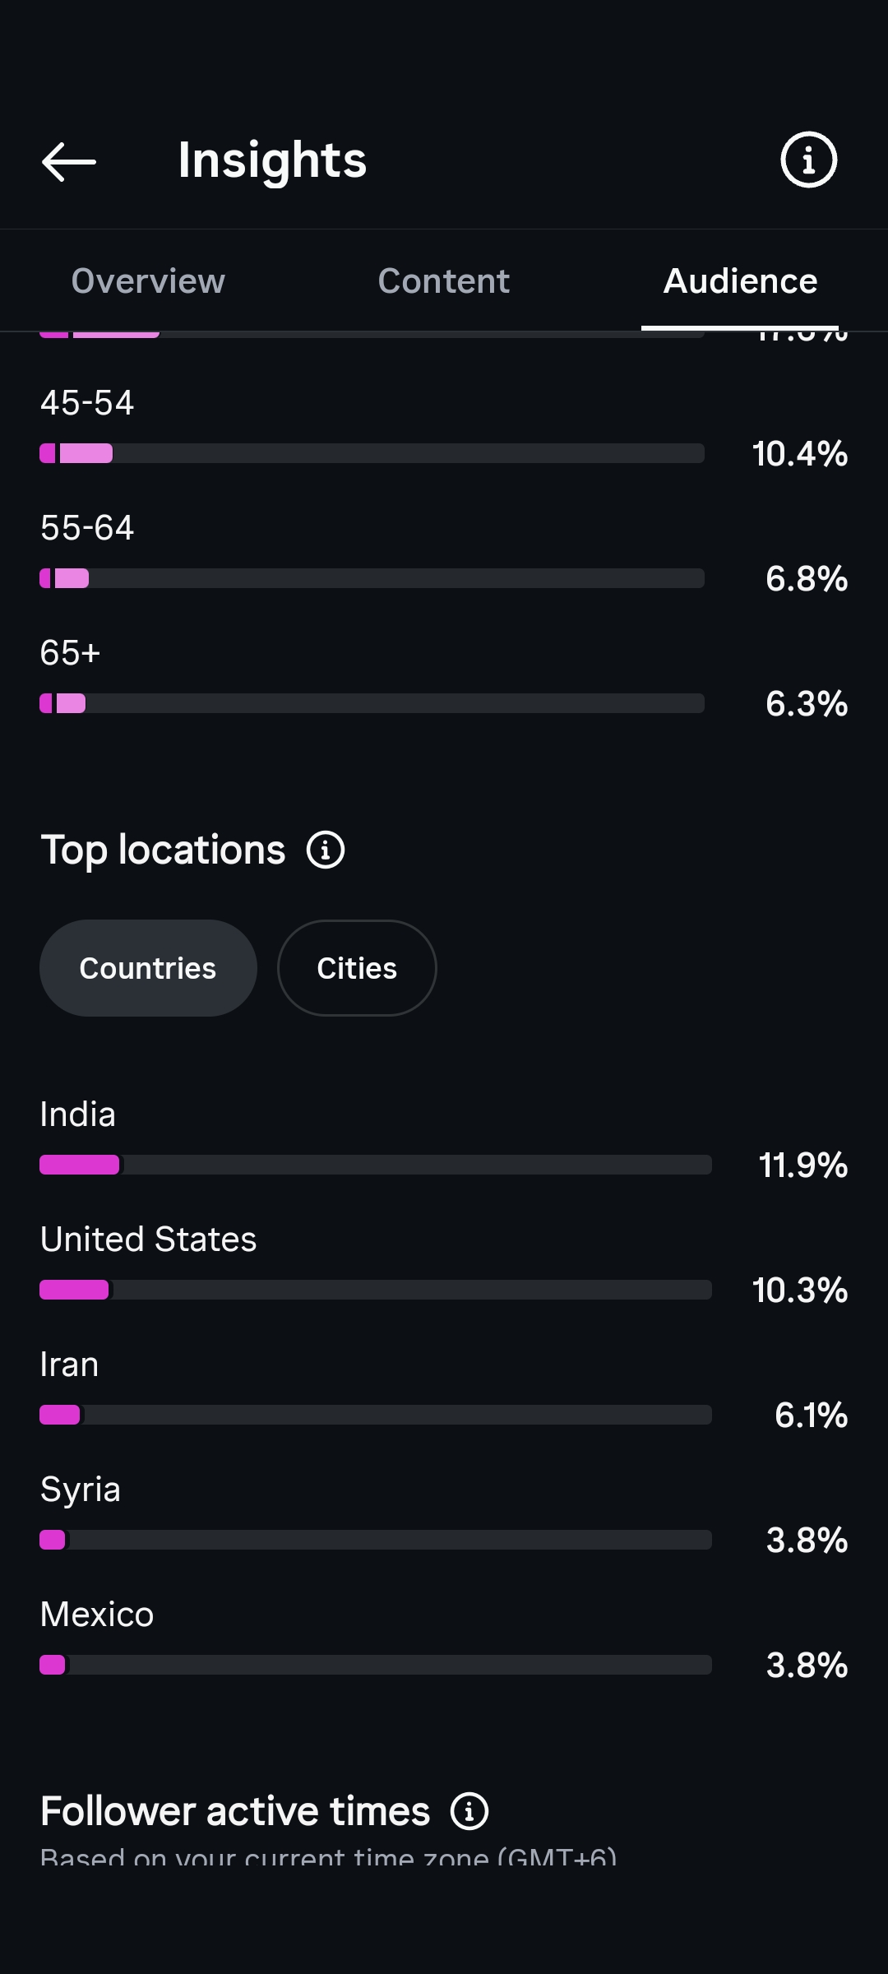Tap the back arrow icon
The image size is (888, 1974).
(x=69, y=160)
